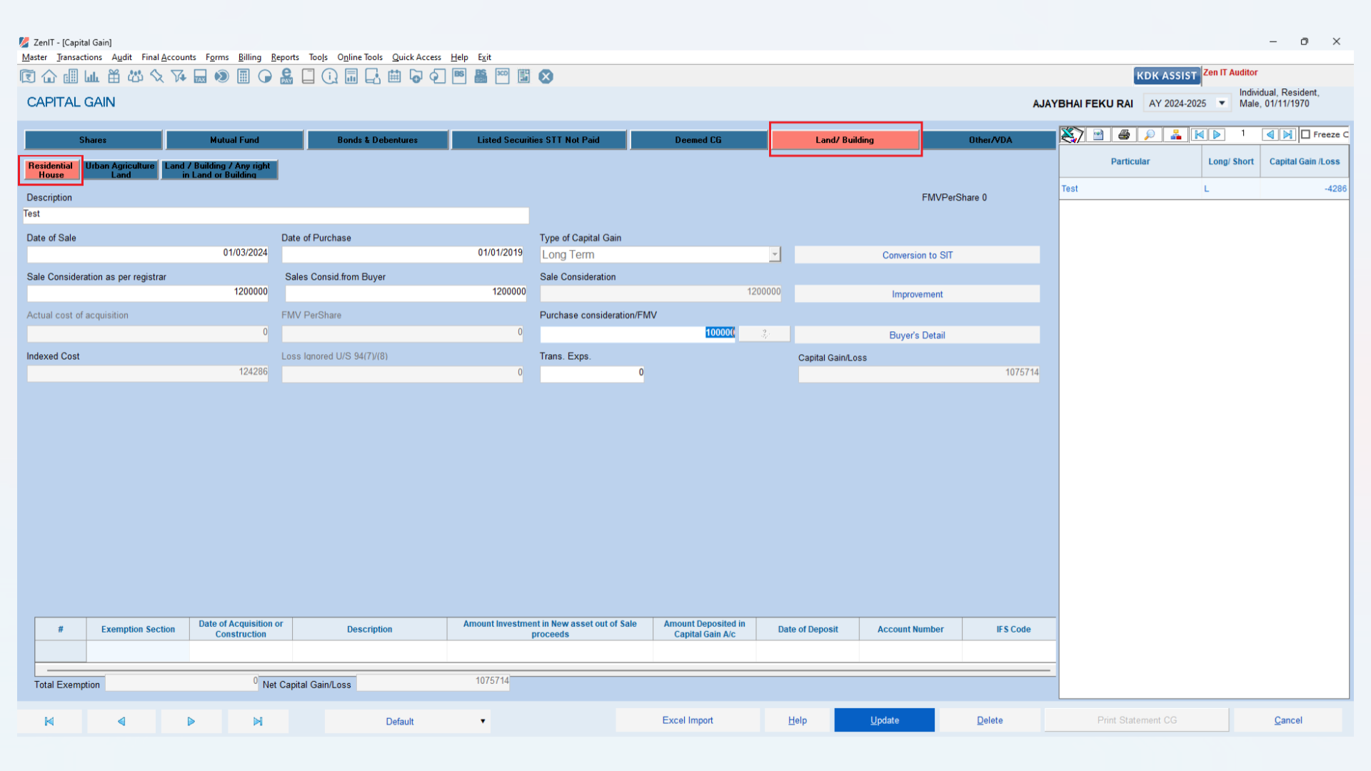
Task: Open the e-PAY toolbar icon
Action: (x=286, y=76)
